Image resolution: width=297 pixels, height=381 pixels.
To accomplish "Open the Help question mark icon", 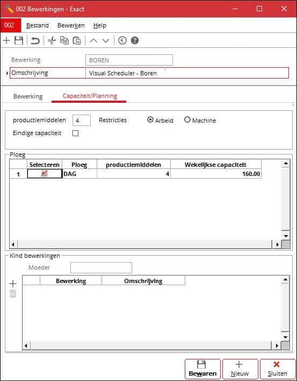I will click(x=135, y=40).
